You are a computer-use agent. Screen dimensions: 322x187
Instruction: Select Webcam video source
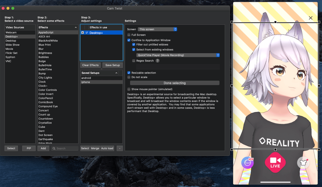20,32
